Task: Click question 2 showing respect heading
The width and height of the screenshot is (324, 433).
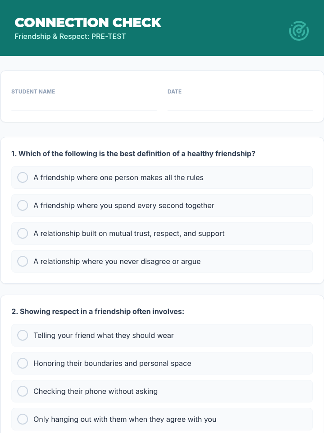Action: coord(98,311)
